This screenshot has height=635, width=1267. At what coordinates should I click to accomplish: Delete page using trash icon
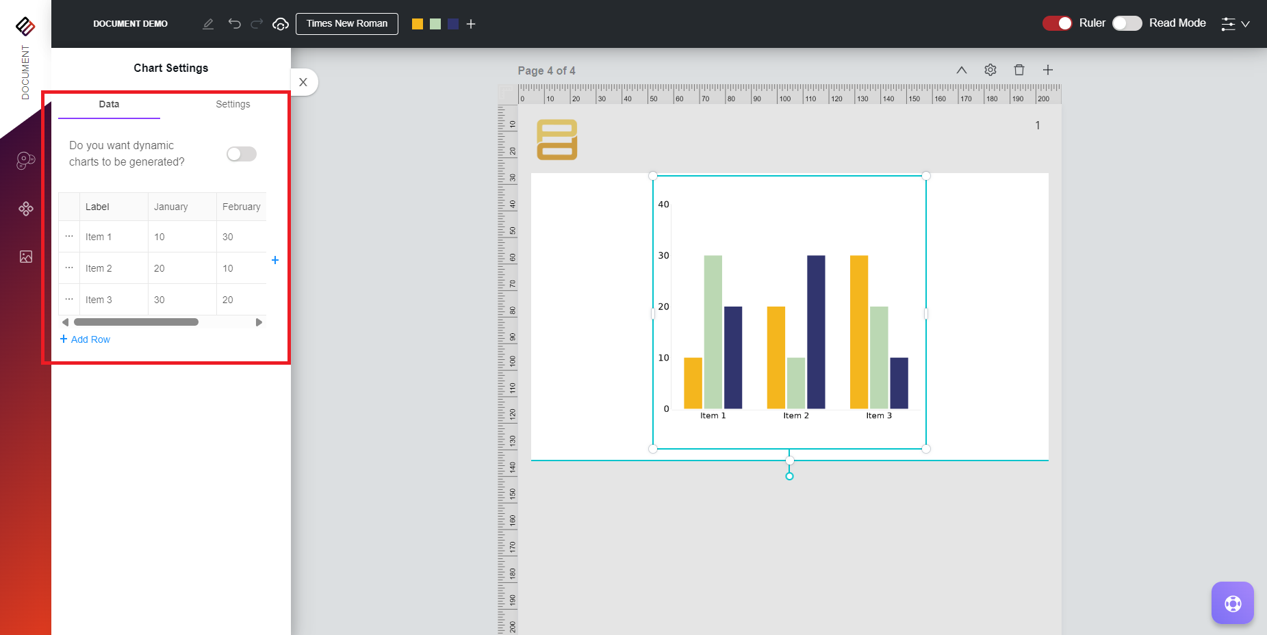coord(1019,70)
